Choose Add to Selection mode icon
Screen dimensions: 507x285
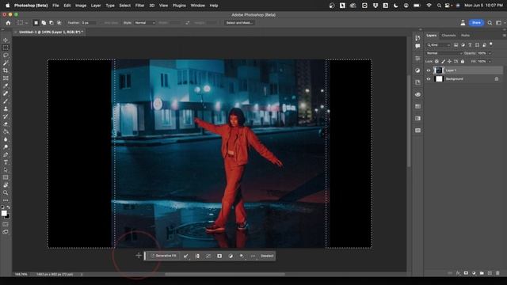click(x=44, y=23)
